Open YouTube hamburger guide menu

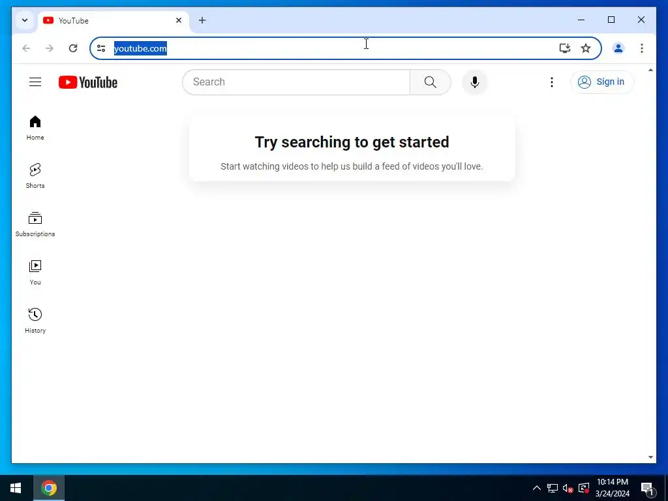pos(35,82)
